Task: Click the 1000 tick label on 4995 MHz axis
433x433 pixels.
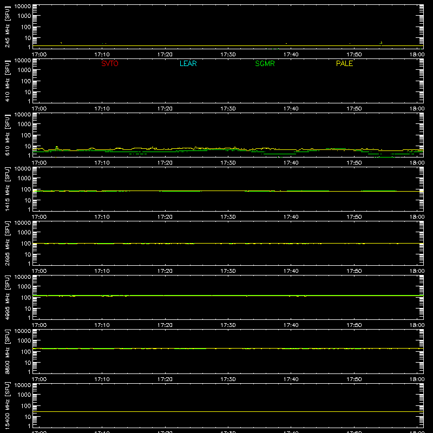Action: point(24,287)
